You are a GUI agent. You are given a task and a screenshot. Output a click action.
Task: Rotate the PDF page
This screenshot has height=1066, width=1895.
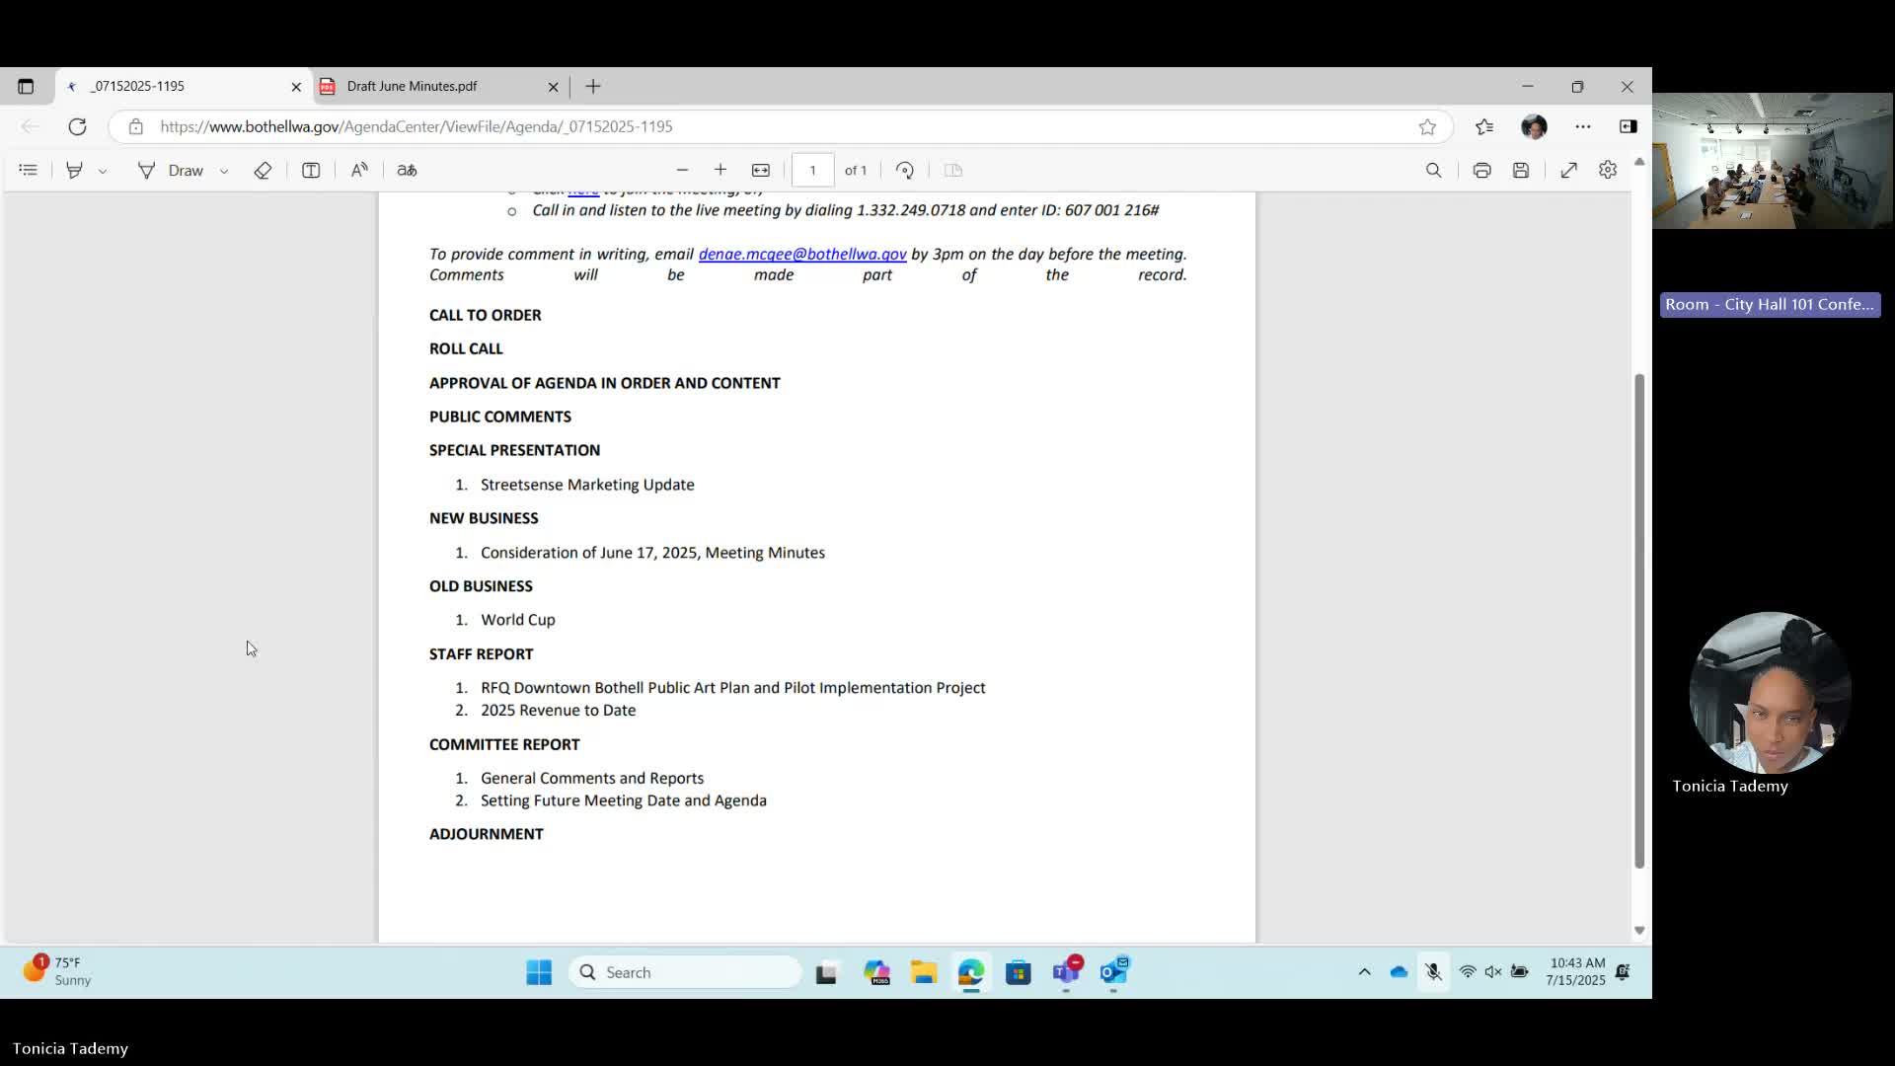904,170
